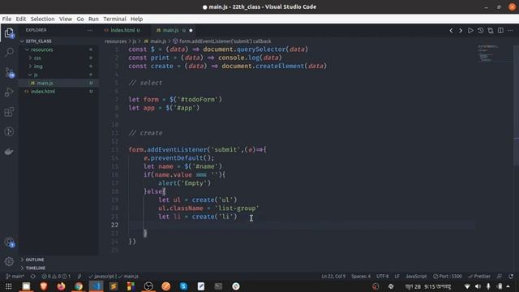Viewport: 519px width, 292px height.
Task: Expand the img folder
Action: (x=38, y=67)
